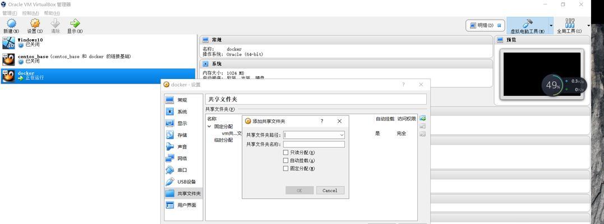The image size is (604, 224).
Task: Select the Windows10 virtual machine
Action: tap(98, 43)
